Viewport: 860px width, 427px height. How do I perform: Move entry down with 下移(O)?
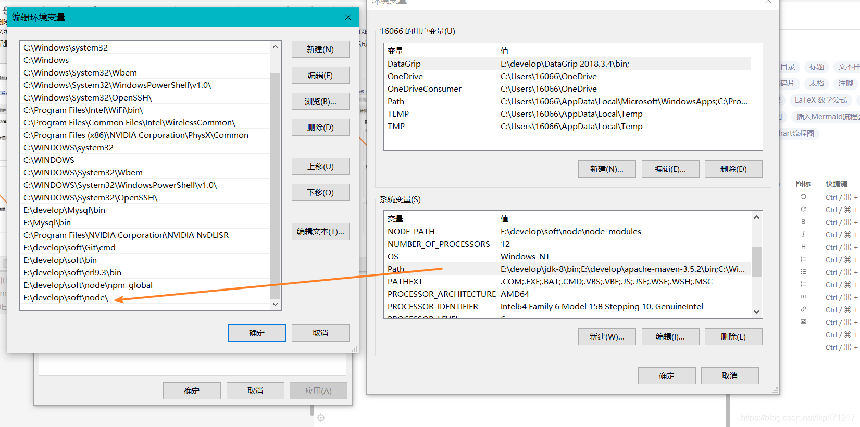pos(320,193)
